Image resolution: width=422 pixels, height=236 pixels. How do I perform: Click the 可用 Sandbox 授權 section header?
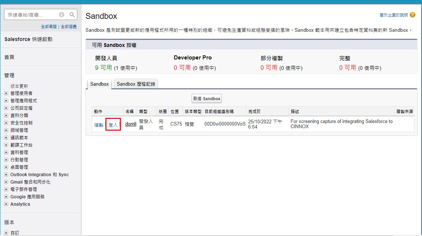(x=251, y=45)
